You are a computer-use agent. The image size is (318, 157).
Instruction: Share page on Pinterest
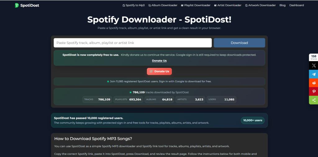click(314, 91)
